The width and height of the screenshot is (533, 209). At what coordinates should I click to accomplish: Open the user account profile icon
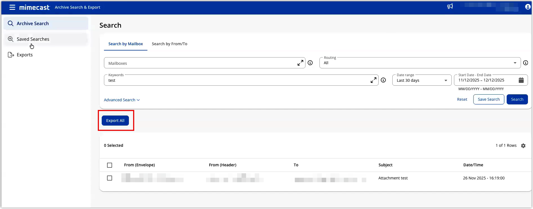(x=528, y=7)
